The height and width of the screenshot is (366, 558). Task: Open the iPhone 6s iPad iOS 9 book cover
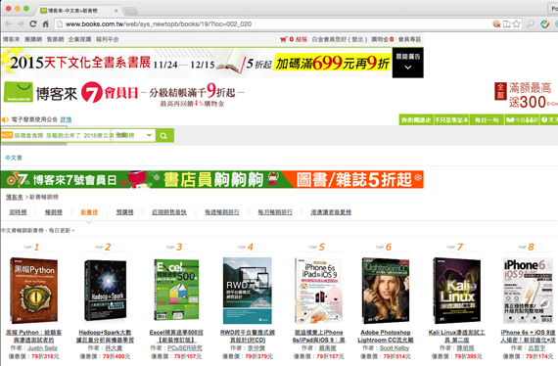coord(318,291)
